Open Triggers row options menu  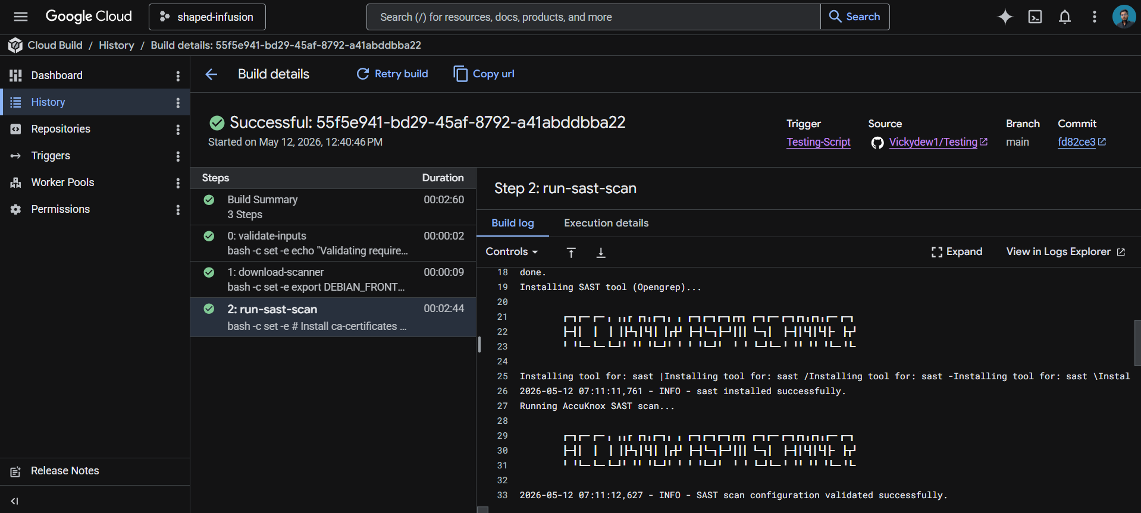[x=178, y=156]
